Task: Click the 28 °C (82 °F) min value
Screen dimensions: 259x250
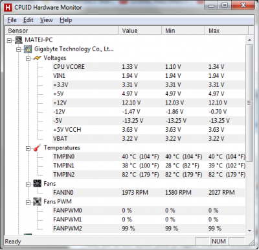Action: pyautogui.click(x=182, y=166)
